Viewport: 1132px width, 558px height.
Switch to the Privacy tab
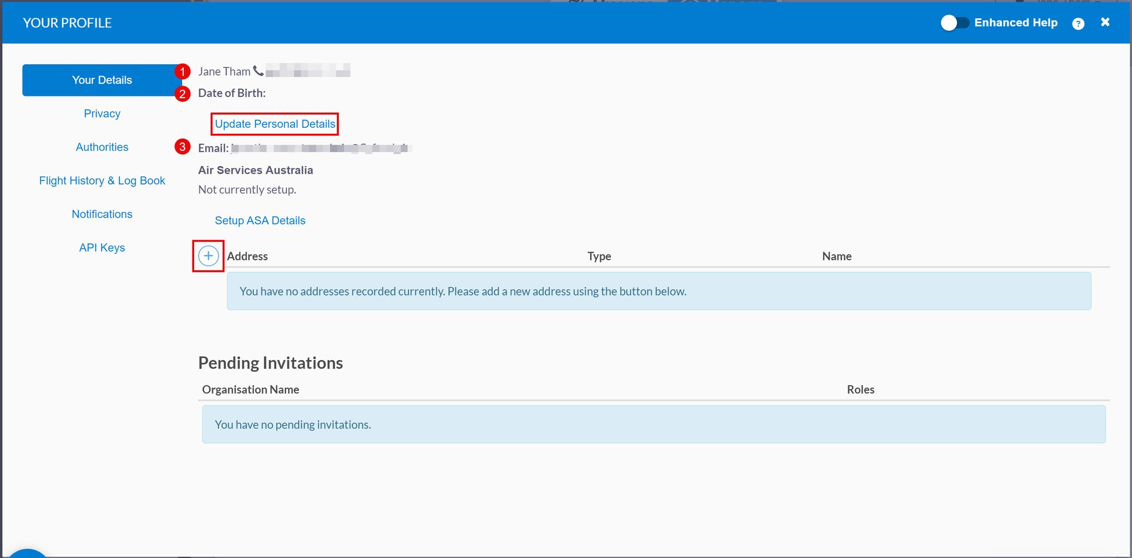pos(102,113)
